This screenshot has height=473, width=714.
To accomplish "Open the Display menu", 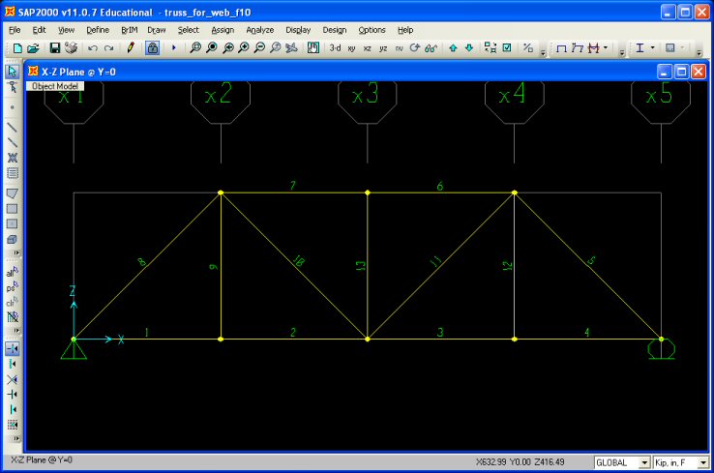I will [x=298, y=30].
